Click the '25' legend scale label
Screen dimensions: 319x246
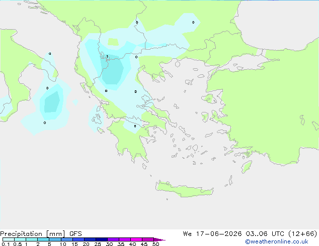(x=98, y=244)
